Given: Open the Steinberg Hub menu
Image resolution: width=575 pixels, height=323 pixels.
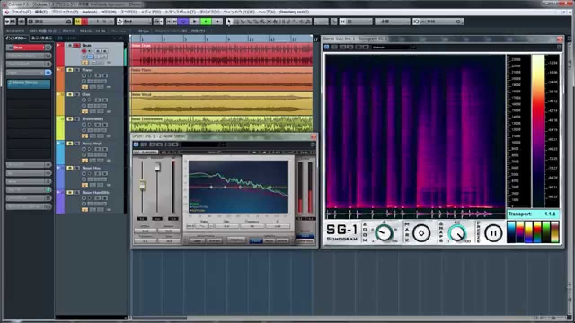Looking at the screenshot, I should [294, 12].
